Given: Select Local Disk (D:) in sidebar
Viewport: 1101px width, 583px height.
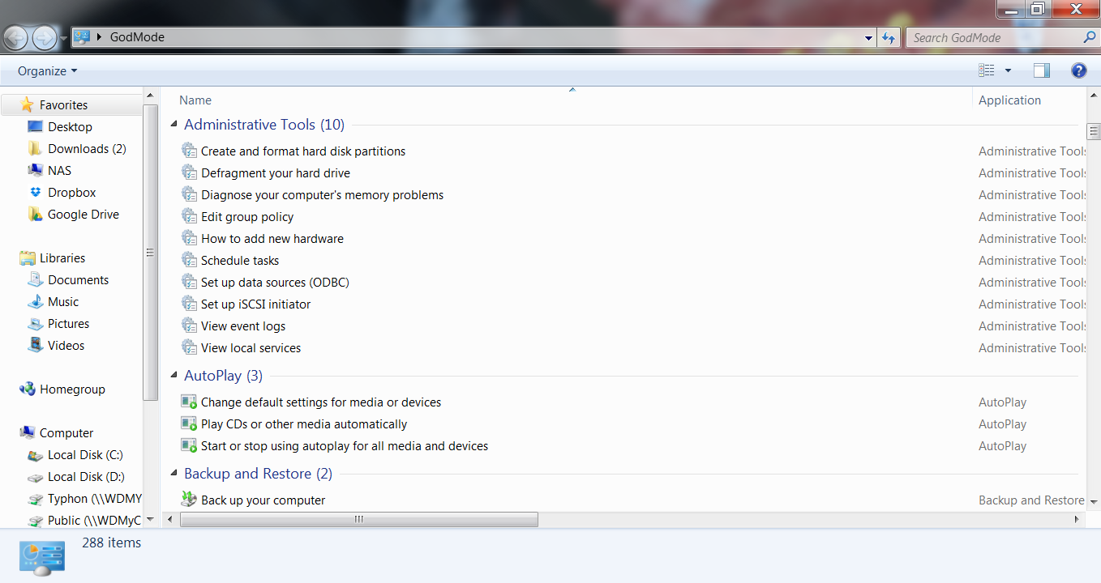Looking at the screenshot, I should [86, 476].
